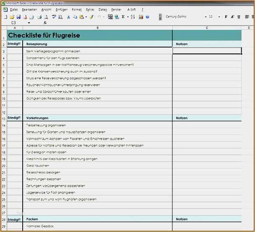Click the 'Beim Vielfliegerprogramm anmelden' cell
The image size is (255, 232).
(x=98, y=51)
